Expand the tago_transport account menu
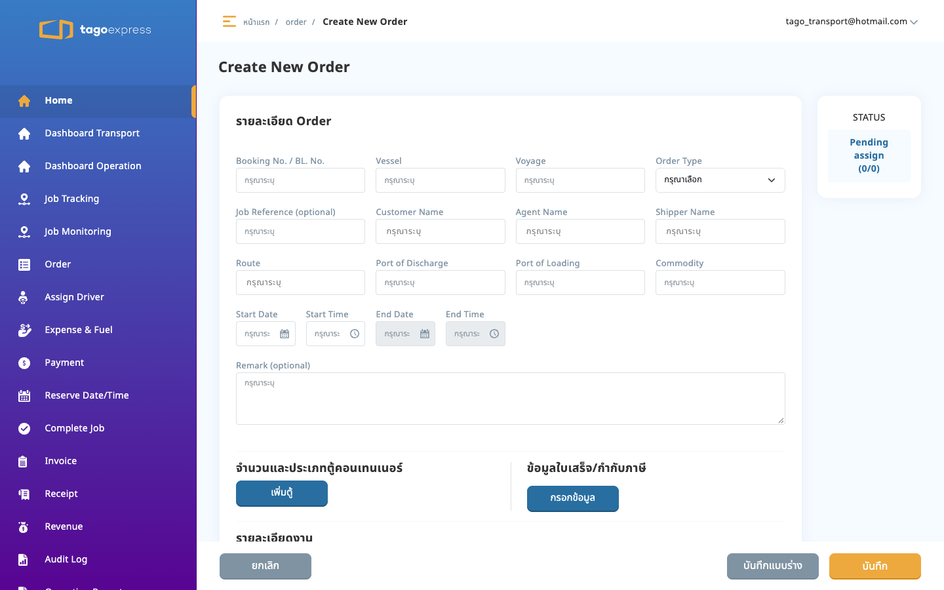Viewport: 944px width, 590px height. [x=852, y=22]
